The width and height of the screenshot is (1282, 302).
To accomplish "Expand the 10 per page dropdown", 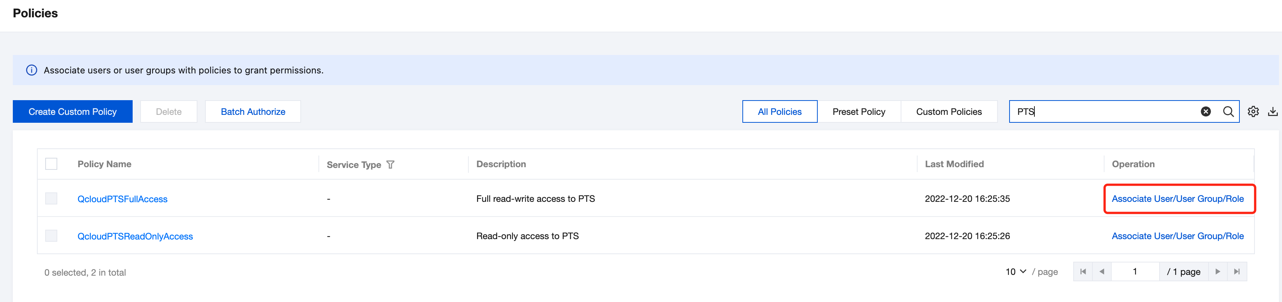I will coord(1015,271).
